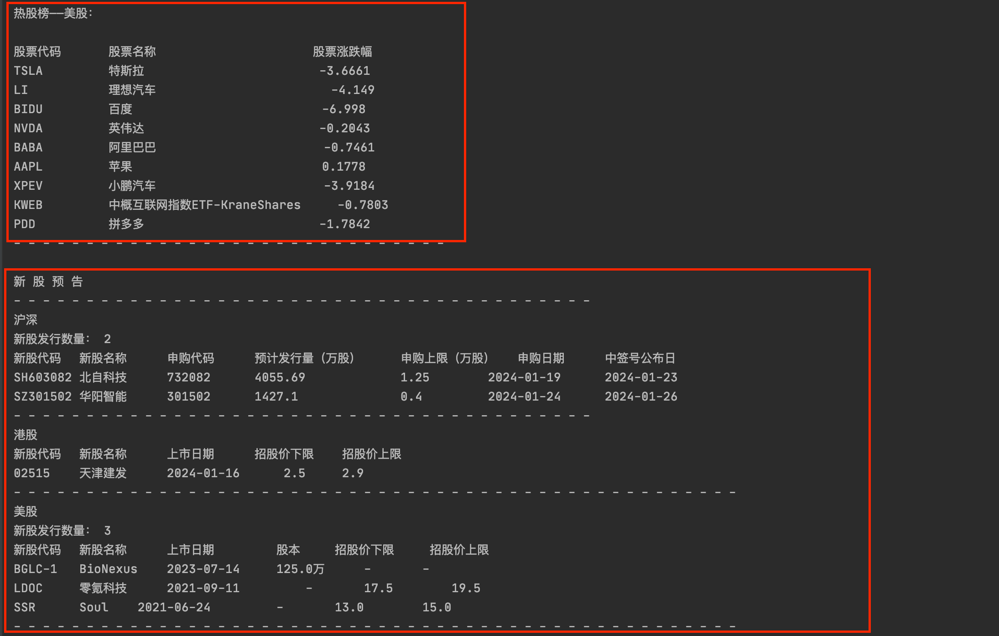Click the 热股榜—美股 heading

53,13
